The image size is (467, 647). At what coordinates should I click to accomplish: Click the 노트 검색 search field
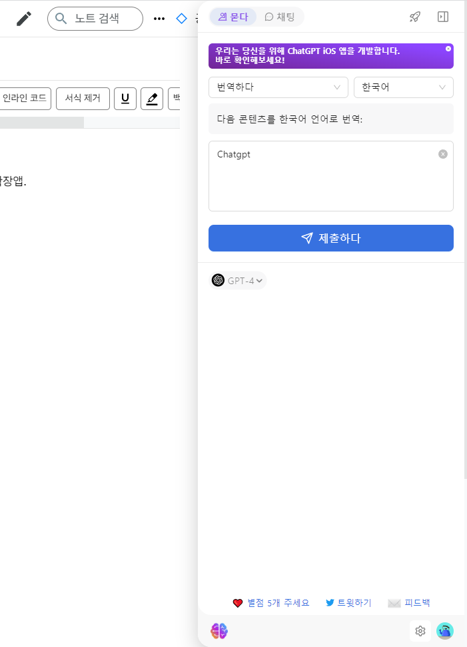95,19
